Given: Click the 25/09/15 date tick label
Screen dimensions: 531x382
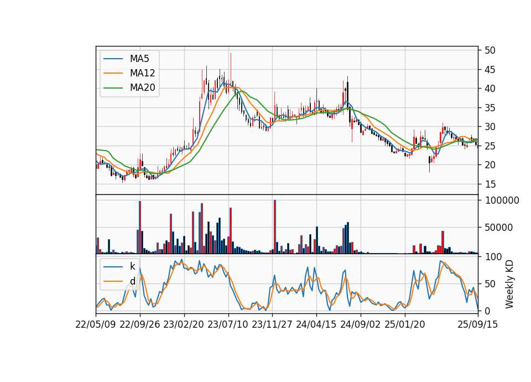Looking at the screenshot, I should [x=478, y=324].
